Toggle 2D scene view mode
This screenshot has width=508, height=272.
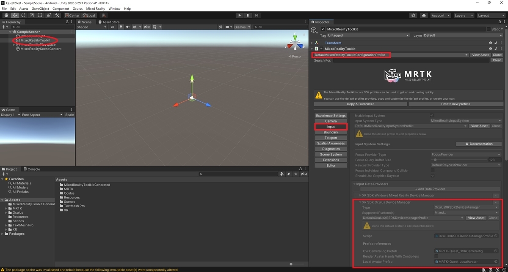[x=112, y=27]
